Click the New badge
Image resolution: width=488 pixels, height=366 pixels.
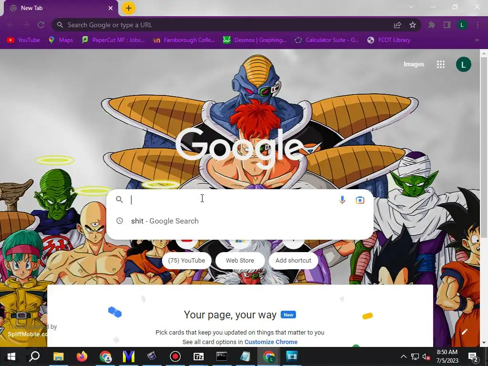pyautogui.click(x=288, y=315)
